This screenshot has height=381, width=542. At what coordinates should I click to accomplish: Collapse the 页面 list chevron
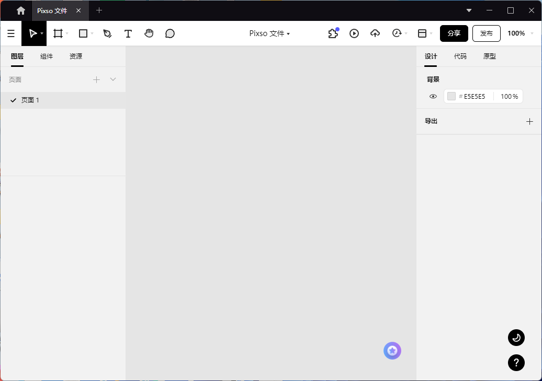(113, 79)
